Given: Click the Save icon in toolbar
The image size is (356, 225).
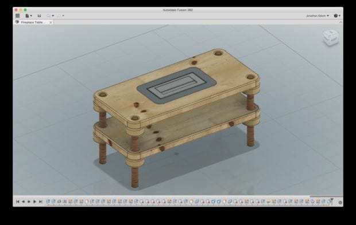Looking at the screenshot, I should (39, 15).
